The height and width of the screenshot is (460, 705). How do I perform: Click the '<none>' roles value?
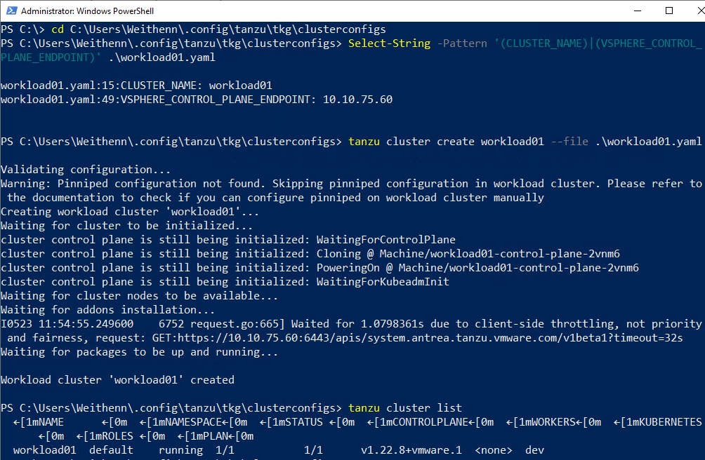pos(493,450)
